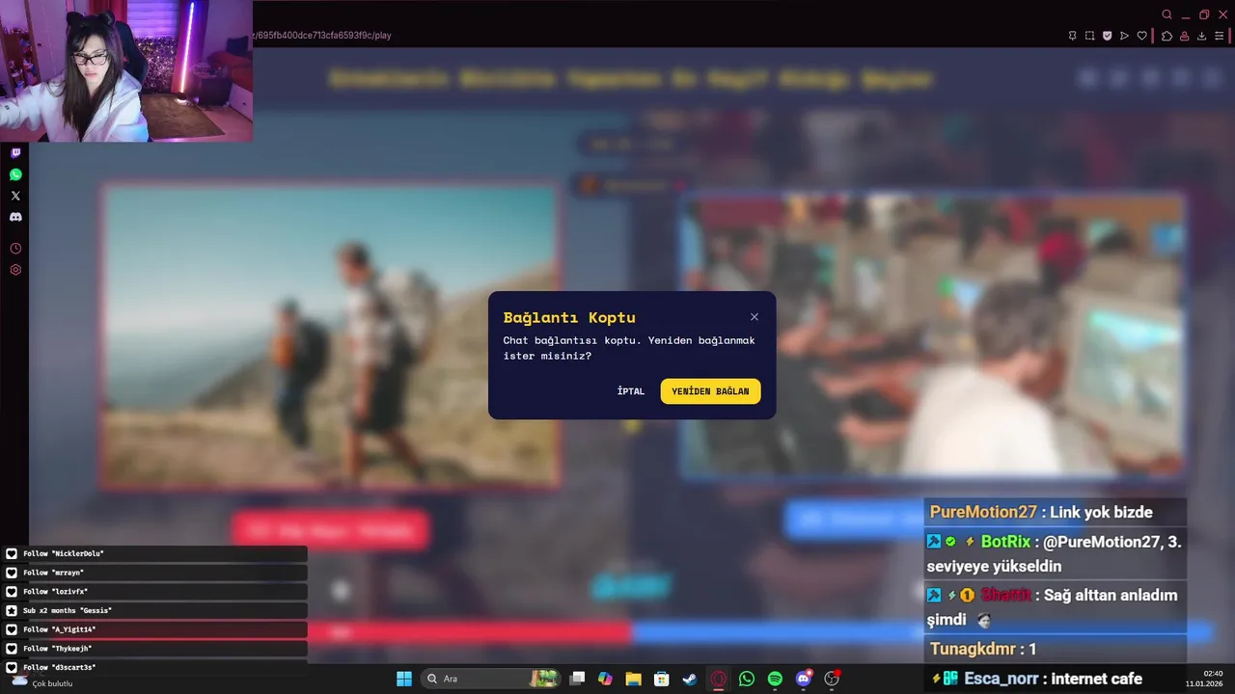
Task: Open WhatsApp in the Opera sidebar
Action: click(15, 174)
